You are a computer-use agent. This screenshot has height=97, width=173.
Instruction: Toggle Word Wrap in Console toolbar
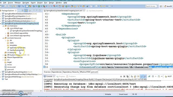[138, 77]
